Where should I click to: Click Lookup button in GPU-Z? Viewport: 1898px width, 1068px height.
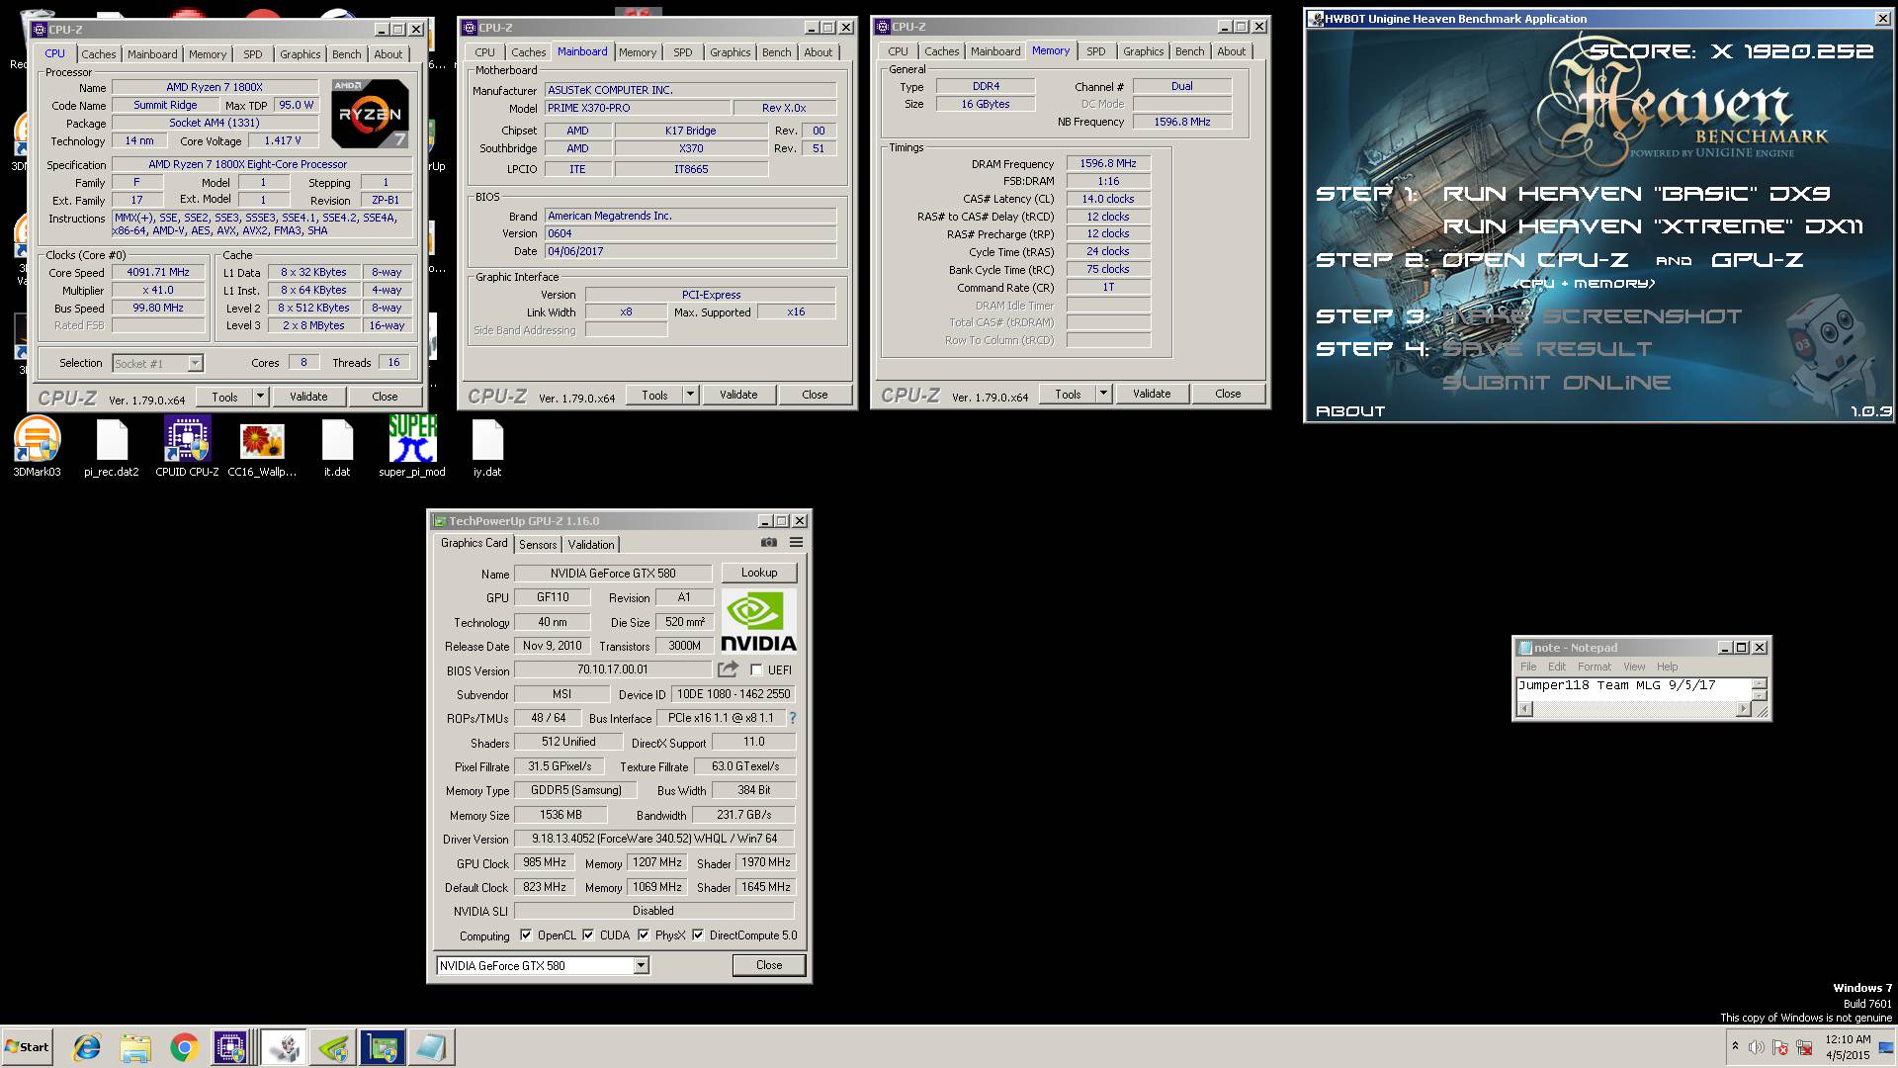pyautogui.click(x=759, y=573)
